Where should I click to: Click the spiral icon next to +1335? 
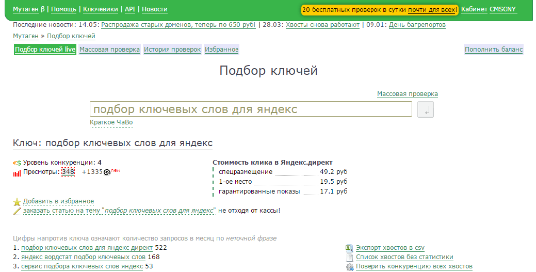(x=107, y=172)
